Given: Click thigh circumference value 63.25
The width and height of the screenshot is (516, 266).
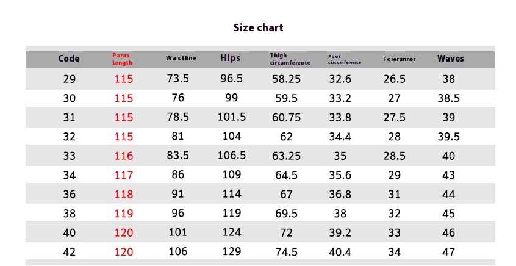Looking at the screenshot, I should [x=286, y=156].
